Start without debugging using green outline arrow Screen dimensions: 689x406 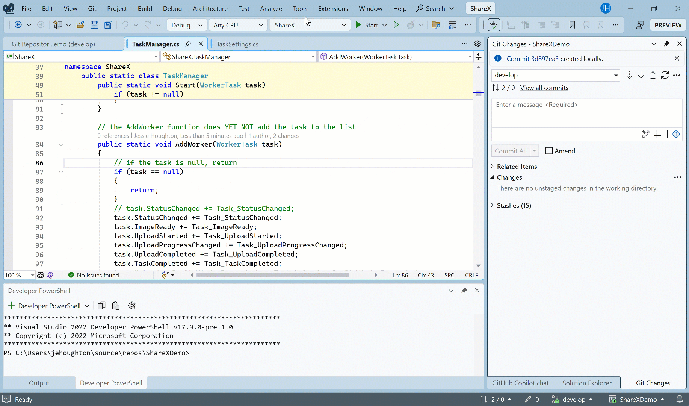pyautogui.click(x=396, y=25)
